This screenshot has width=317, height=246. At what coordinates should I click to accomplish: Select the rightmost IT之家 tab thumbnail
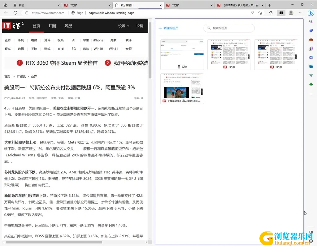[x=276, y=55]
